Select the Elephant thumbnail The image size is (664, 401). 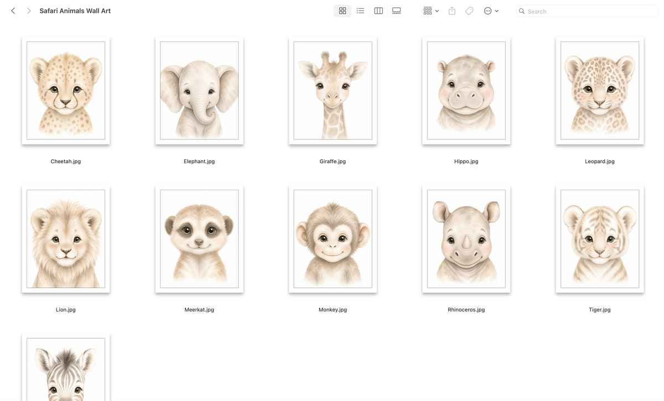click(199, 91)
